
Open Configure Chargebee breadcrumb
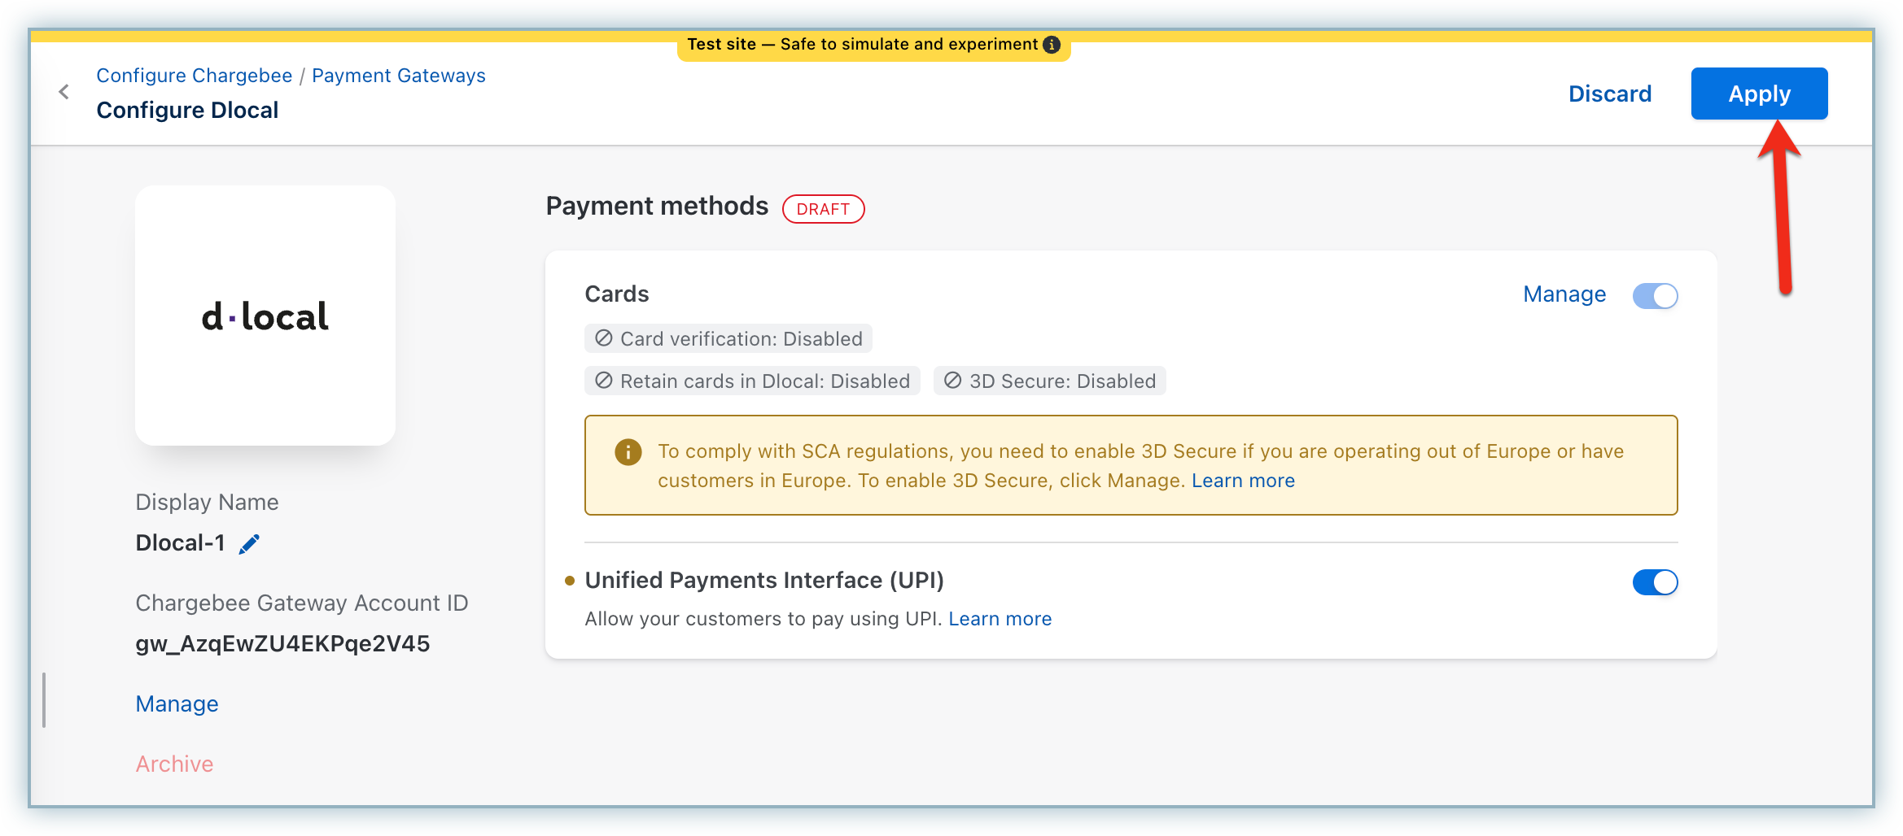click(x=194, y=76)
